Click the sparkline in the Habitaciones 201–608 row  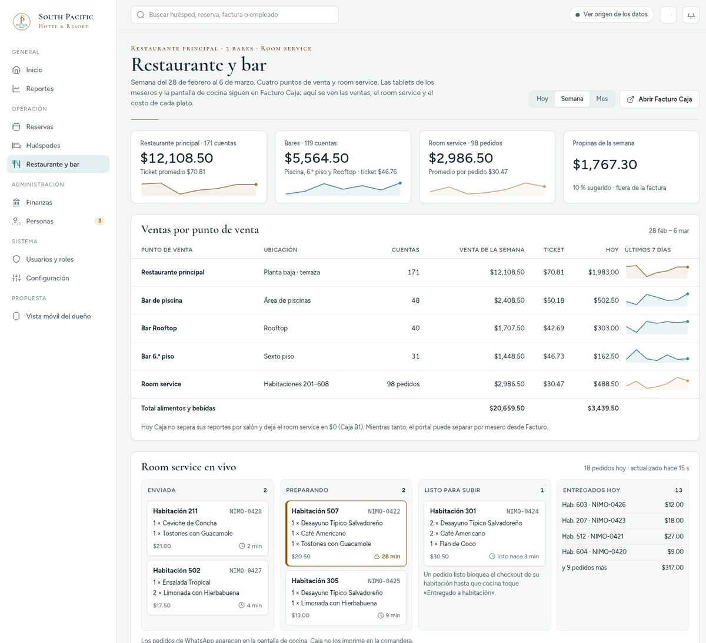[657, 384]
